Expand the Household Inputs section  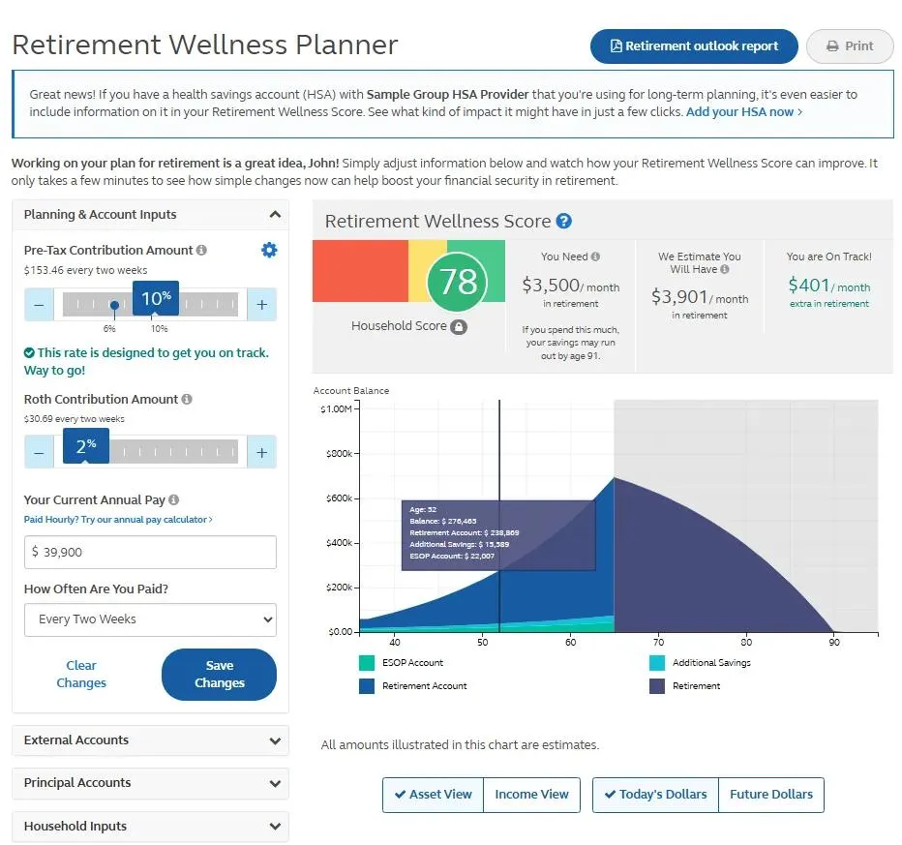pos(150,827)
